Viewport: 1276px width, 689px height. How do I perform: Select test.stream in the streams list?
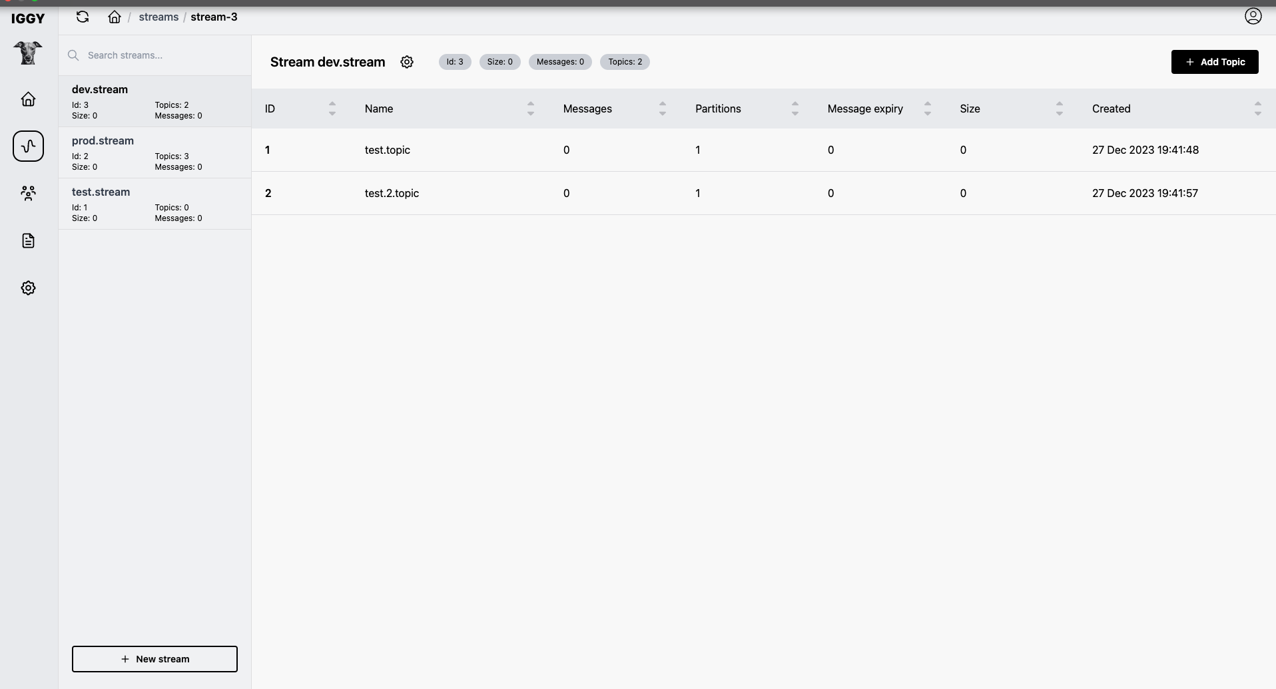(155, 204)
